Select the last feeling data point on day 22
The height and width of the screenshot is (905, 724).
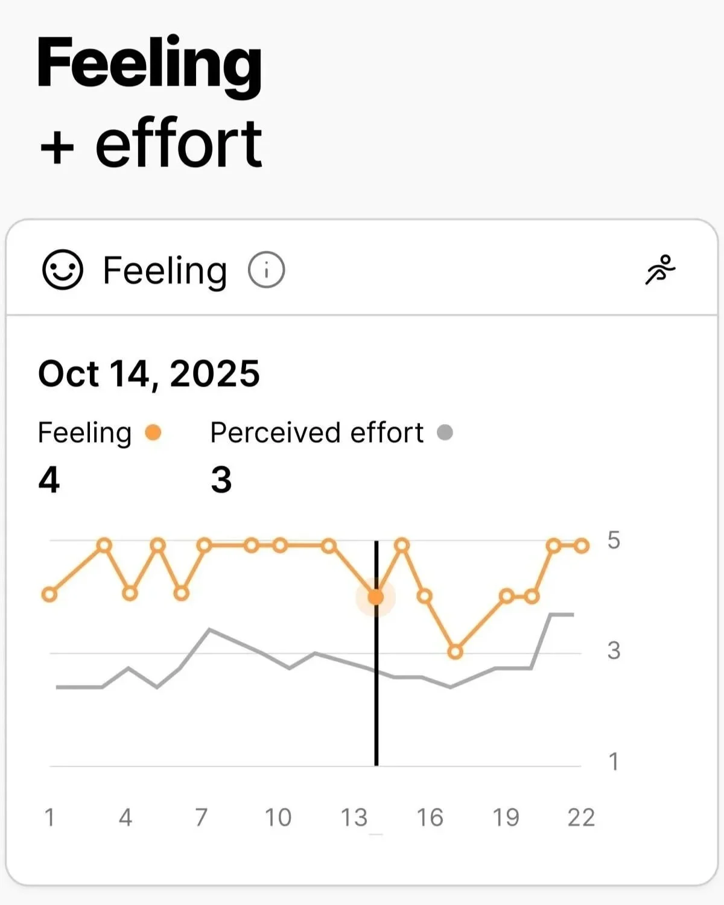point(581,546)
